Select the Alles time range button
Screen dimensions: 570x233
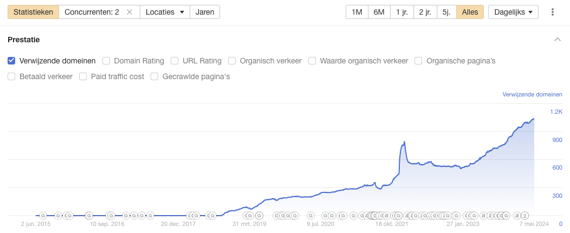pyautogui.click(x=470, y=12)
